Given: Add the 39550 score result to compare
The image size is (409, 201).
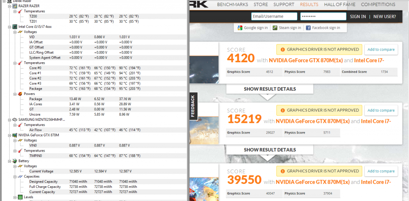Looking at the screenshot, I should pos(381,171).
